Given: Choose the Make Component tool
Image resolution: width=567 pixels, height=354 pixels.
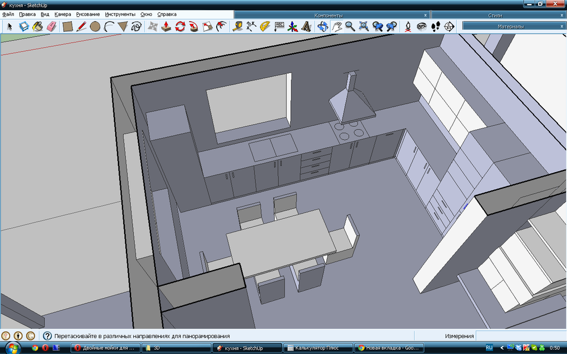Looking at the screenshot, I should (24, 27).
